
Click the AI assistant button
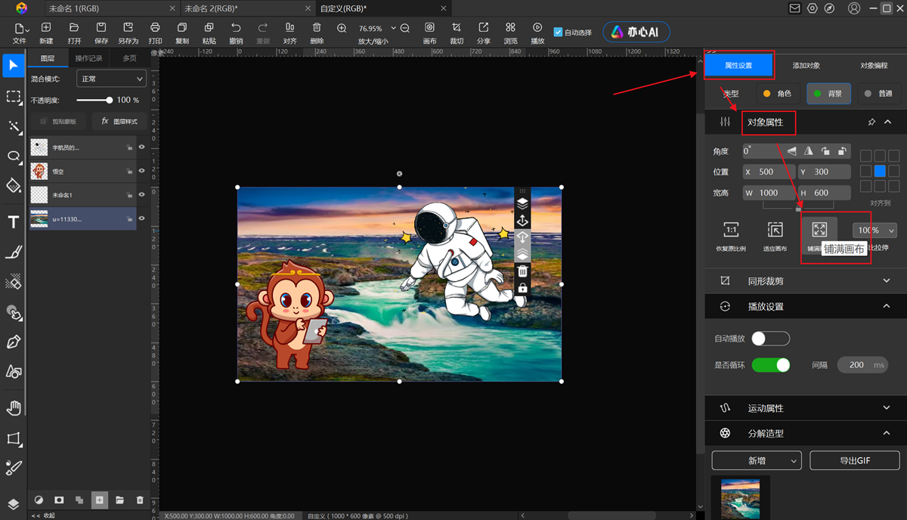[x=636, y=32]
